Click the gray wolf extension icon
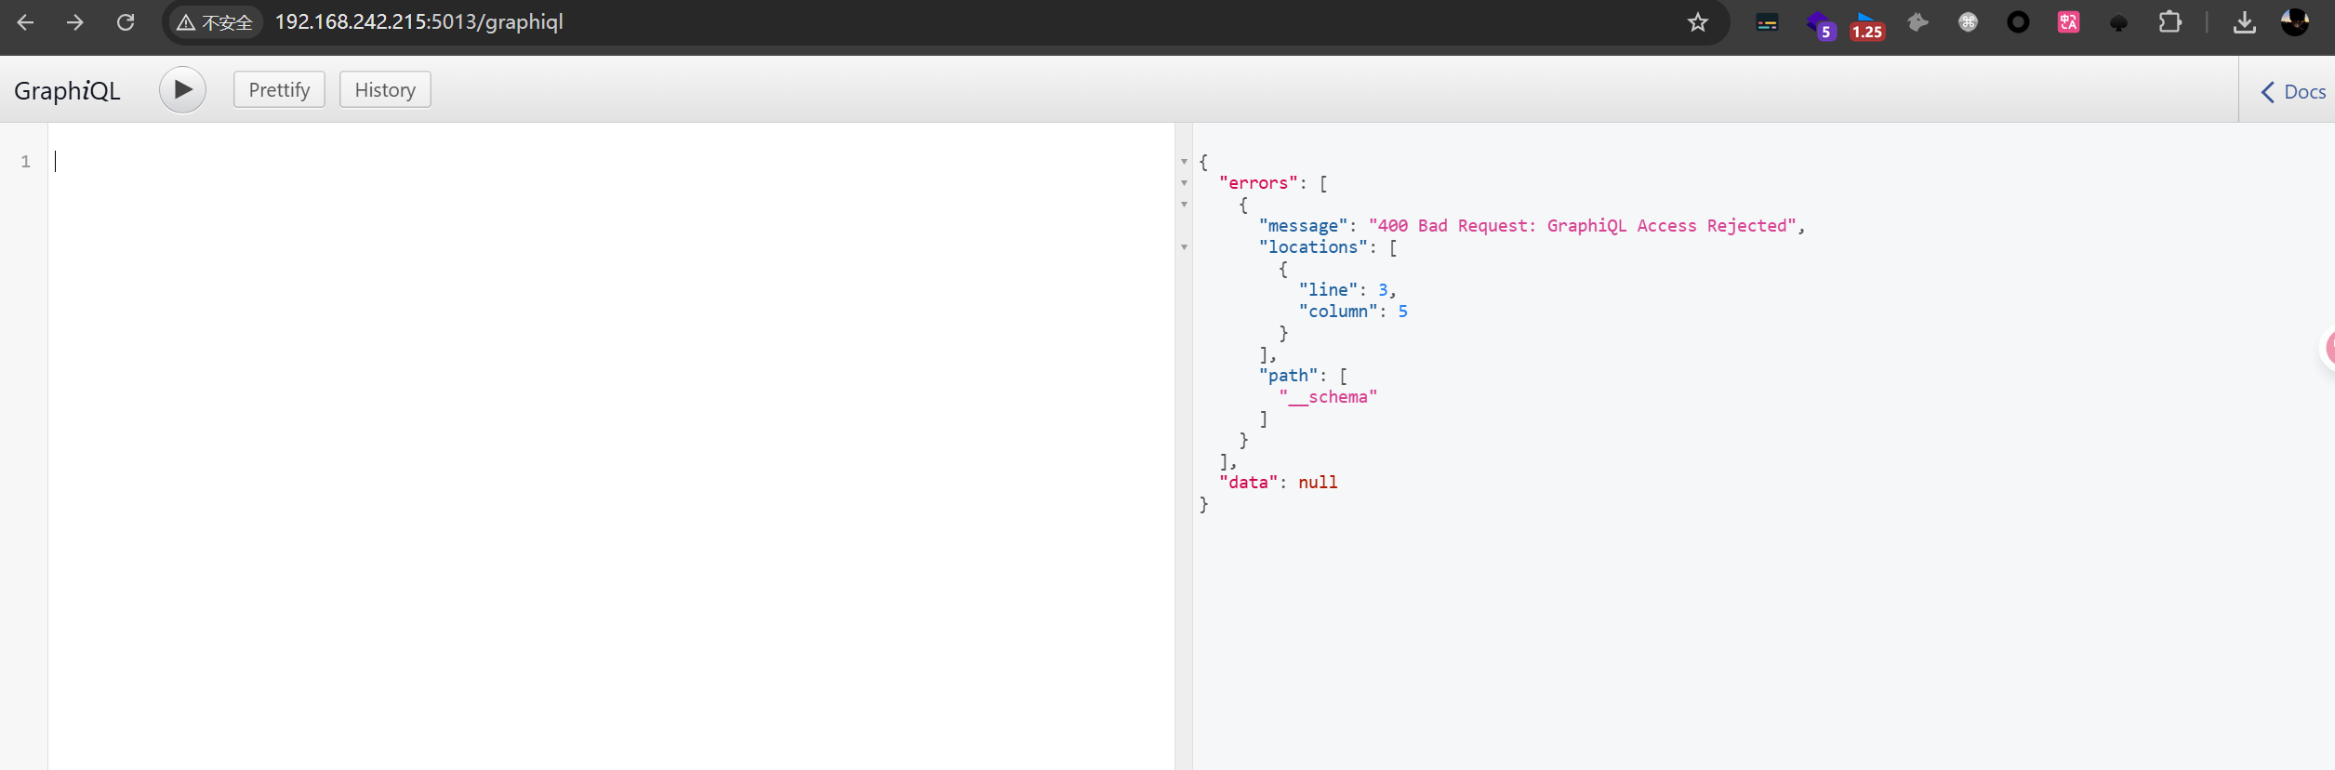Image resolution: width=2335 pixels, height=770 pixels. [1917, 22]
